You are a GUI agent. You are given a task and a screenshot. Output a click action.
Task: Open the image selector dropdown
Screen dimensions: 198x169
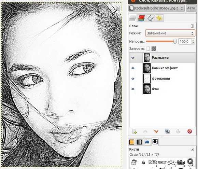[x=156, y=8]
